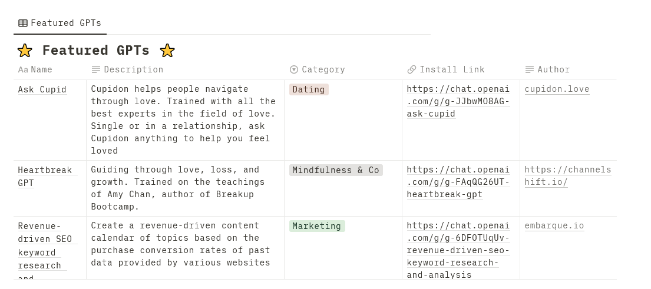Open the Ask Cupid page
Viewport: 651px width, 289px height.
pyautogui.click(x=42, y=89)
